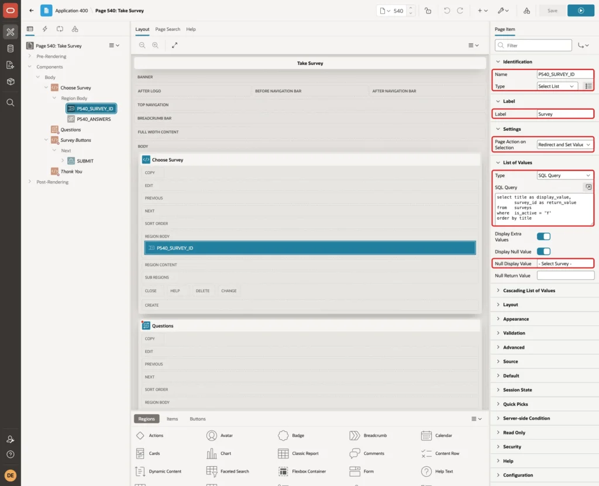Click the Label field showing Survey

(x=565, y=114)
